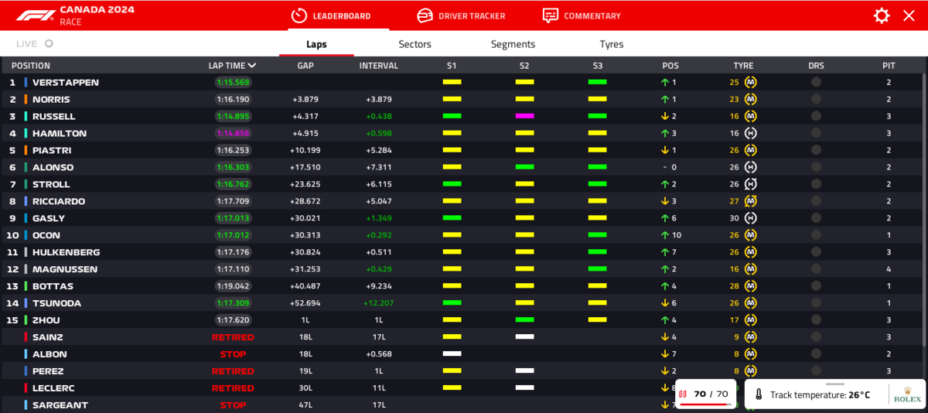Click the leaderboard vertical scrollbar

[x=923, y=193]
